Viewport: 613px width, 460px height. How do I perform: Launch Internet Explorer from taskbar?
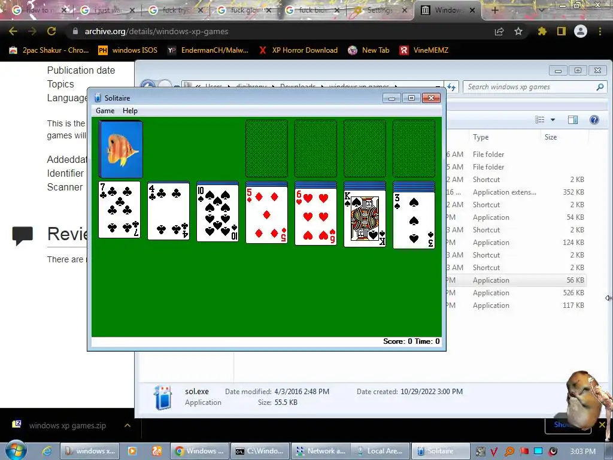47,451
